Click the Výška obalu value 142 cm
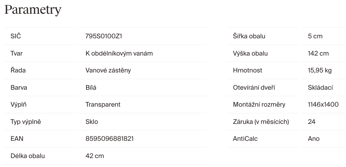 (318, 53)
